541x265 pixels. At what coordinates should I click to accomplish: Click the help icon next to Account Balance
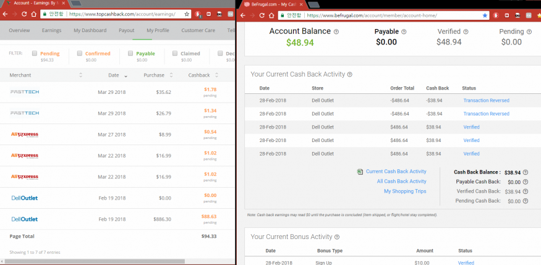[x=337, y=32]
